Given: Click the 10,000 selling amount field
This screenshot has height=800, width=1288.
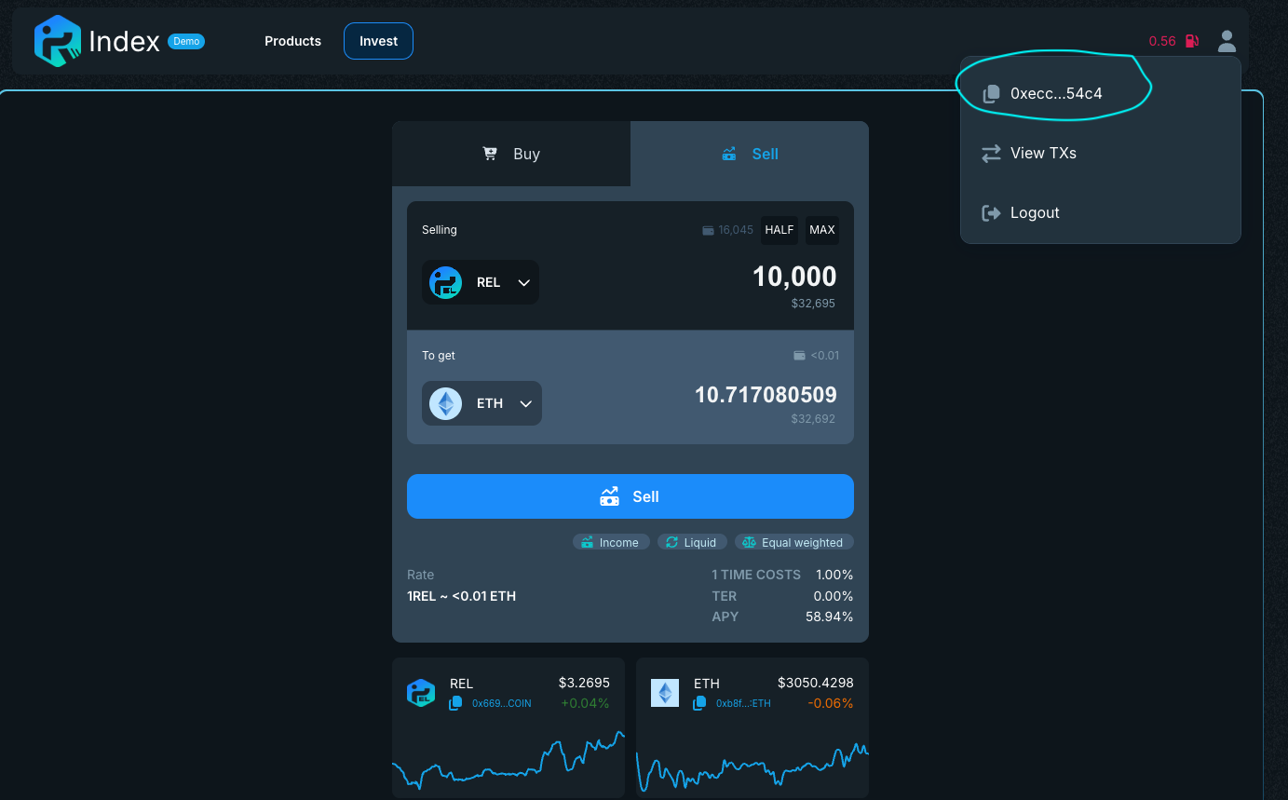Looking at the screenshot, I should pyautogui.click(x=794, y=276).
